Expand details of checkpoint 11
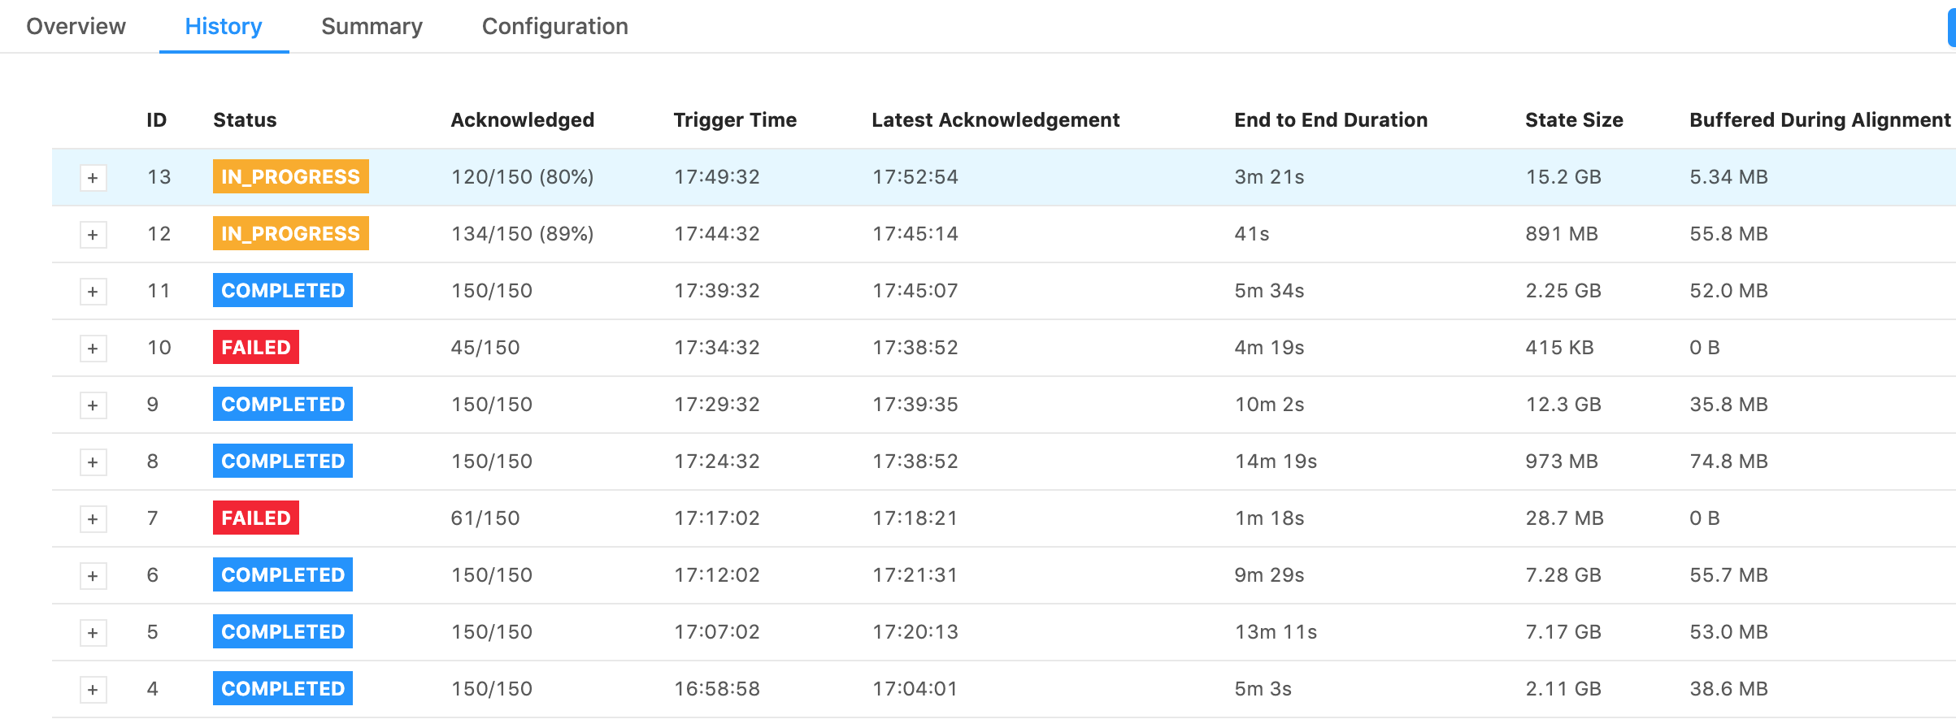Viewport: 1956px width, 728px height. pos(93,292)
